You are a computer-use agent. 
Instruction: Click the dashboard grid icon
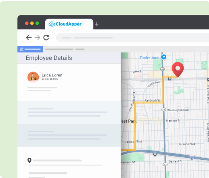tap(22, 49)
